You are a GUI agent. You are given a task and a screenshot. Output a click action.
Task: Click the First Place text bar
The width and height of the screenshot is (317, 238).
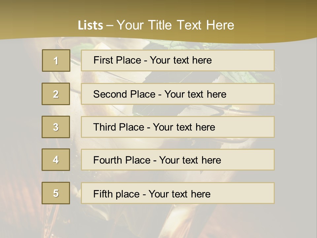tap(178, 60)
